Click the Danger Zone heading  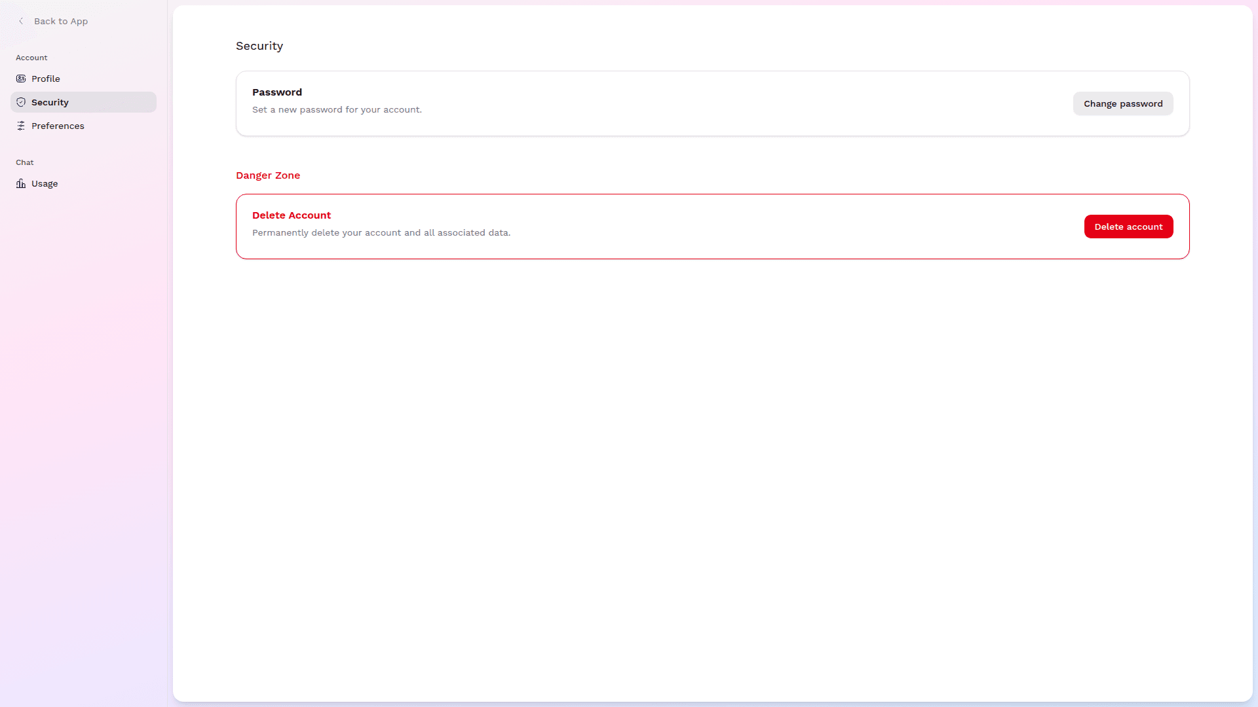pyautogui.click(x=268, y=175)
